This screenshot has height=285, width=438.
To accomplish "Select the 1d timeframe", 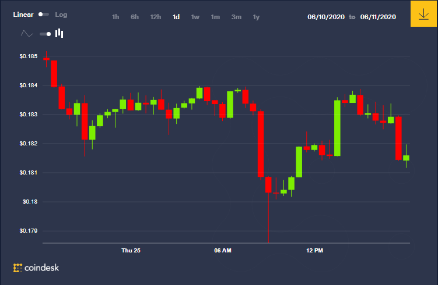I will click(176, 17).
